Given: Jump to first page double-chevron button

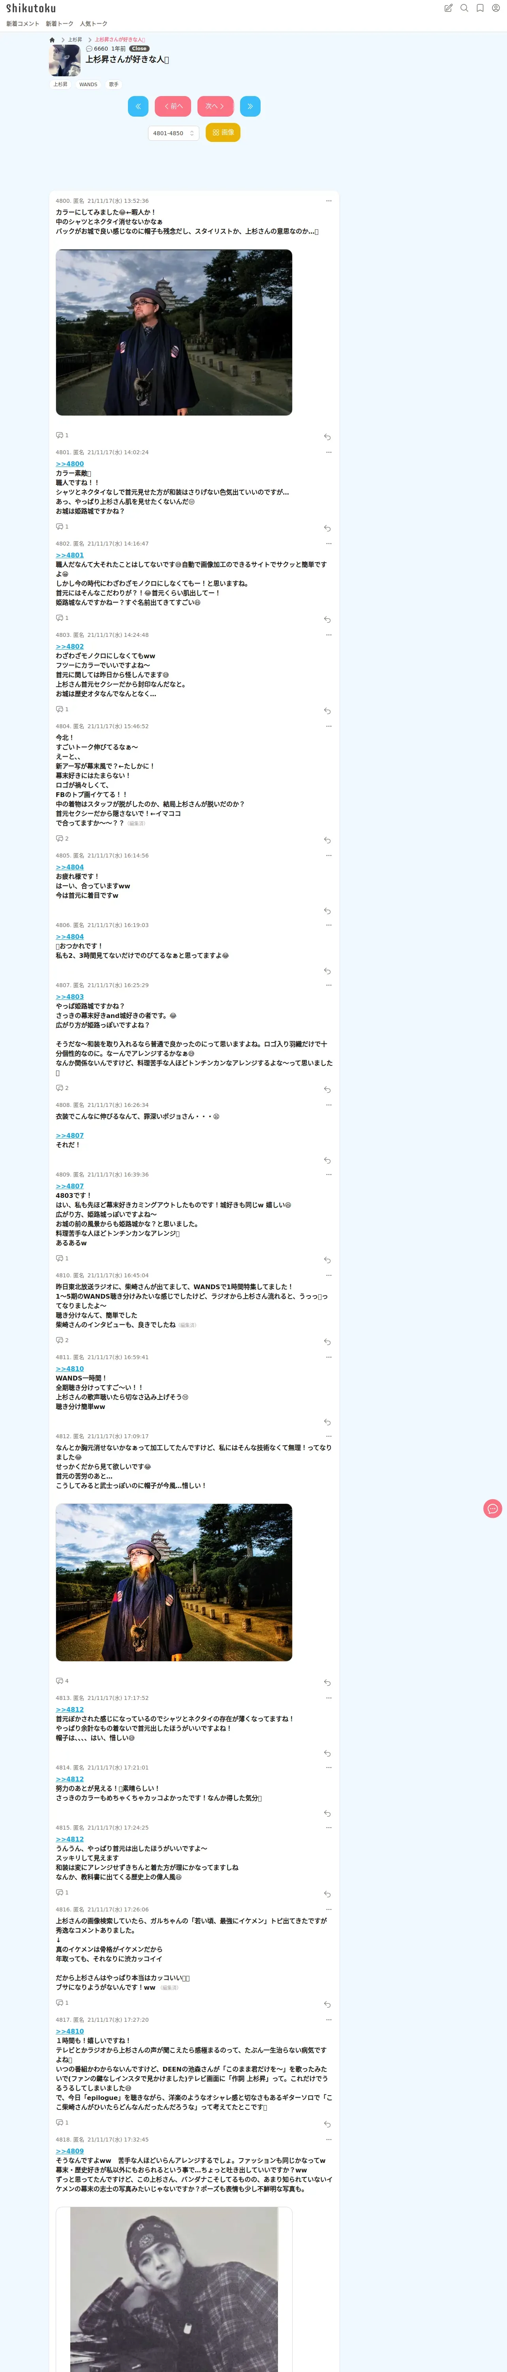Looking at the screenshot, I should [138, 106].
